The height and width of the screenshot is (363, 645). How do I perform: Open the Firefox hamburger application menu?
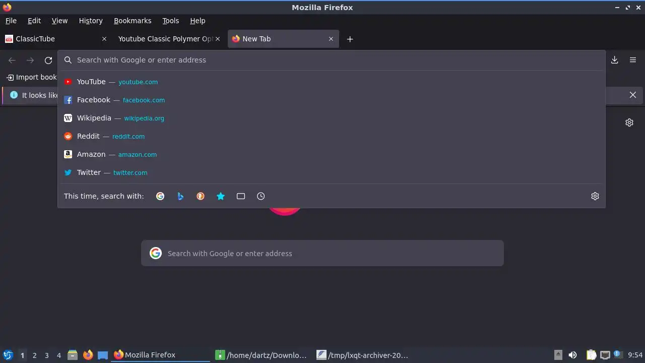633,60
